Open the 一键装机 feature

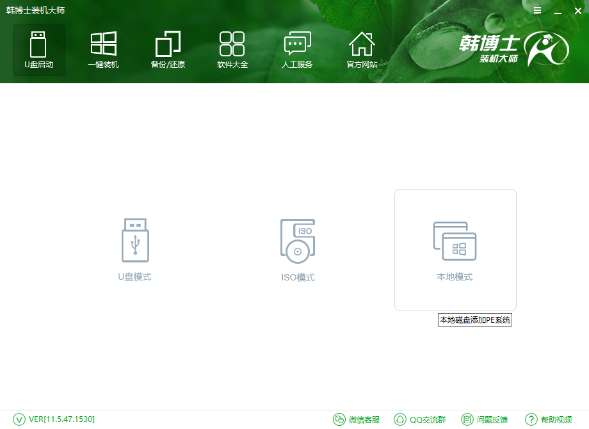coord(102,49)
